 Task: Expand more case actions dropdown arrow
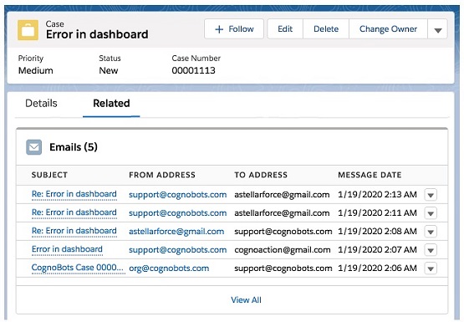[437, 29]
